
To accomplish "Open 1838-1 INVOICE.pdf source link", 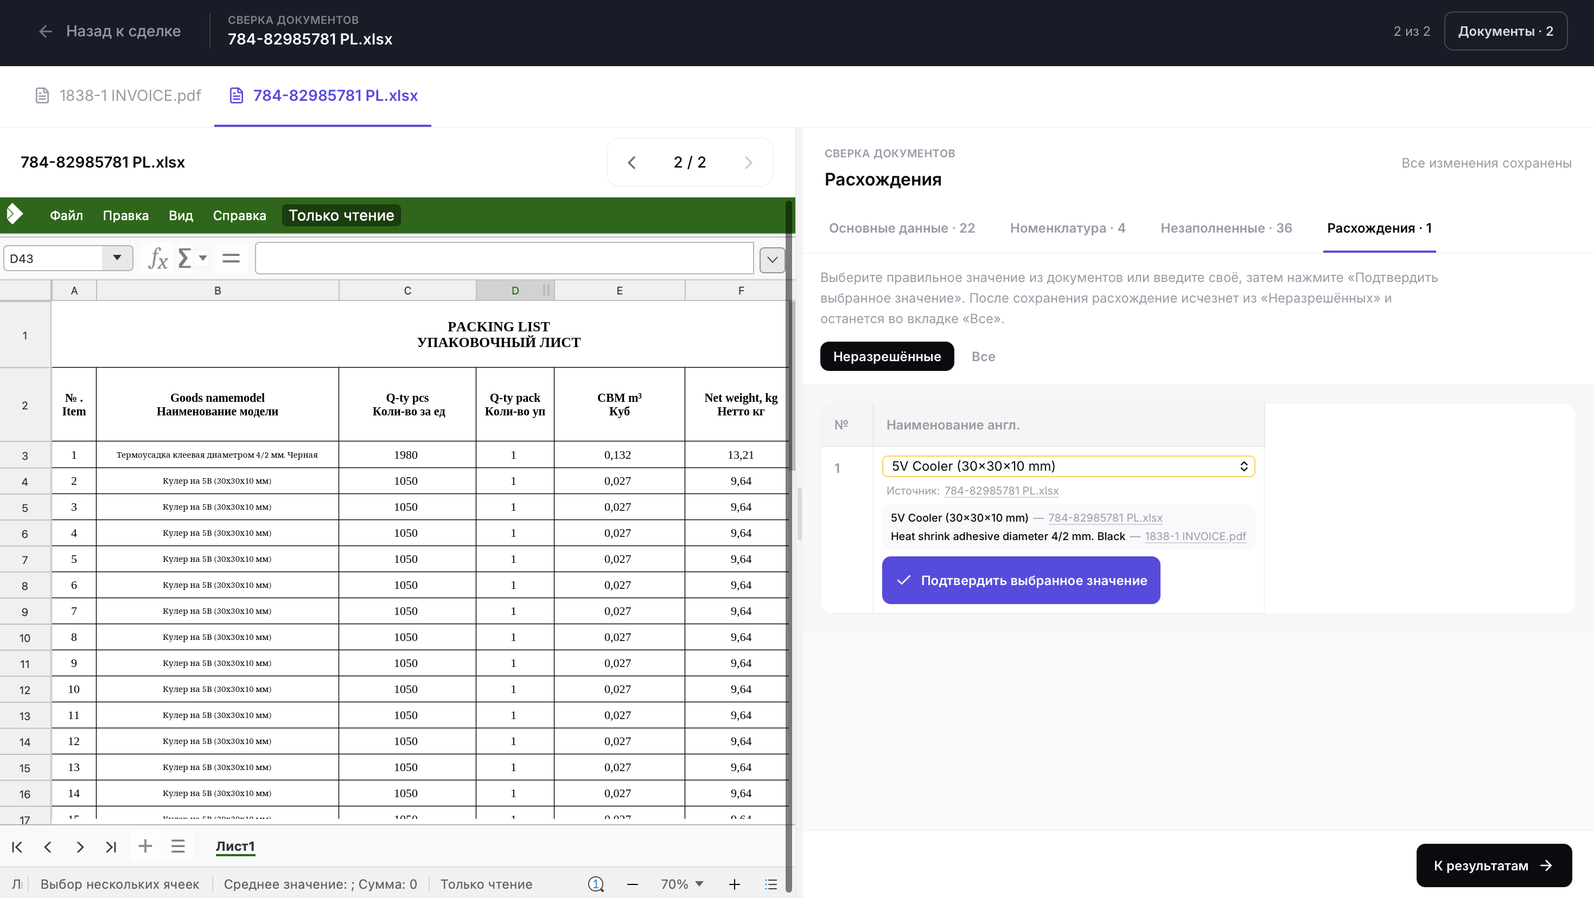I will coord(1195,536).
